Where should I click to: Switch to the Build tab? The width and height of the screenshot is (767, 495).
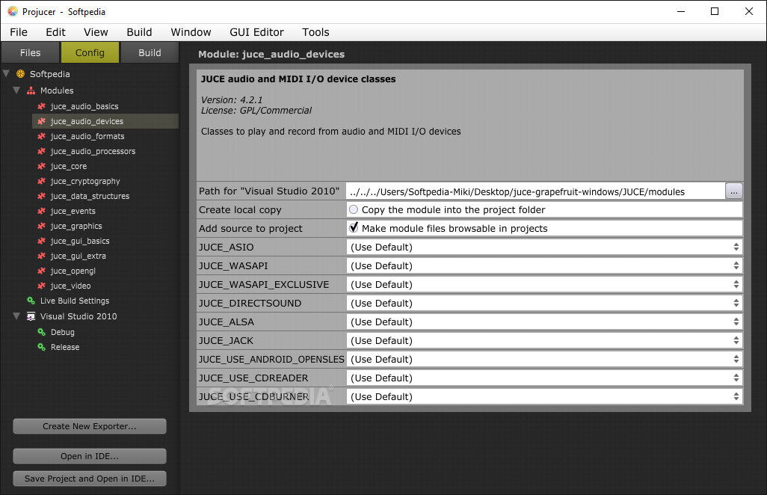pyautogui.click(x=150, y=52)
